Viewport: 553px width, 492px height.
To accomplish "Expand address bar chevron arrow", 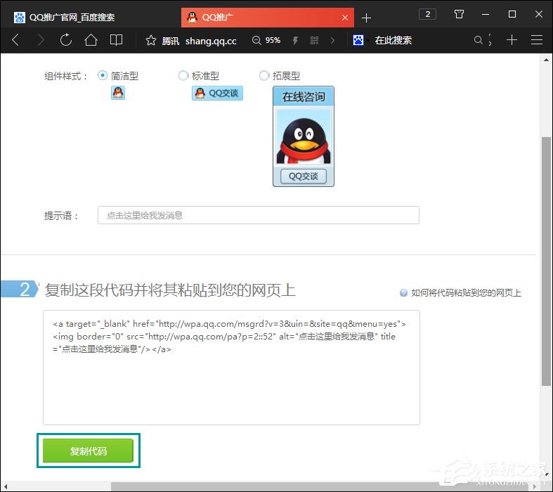I will (x=332, y=41).
